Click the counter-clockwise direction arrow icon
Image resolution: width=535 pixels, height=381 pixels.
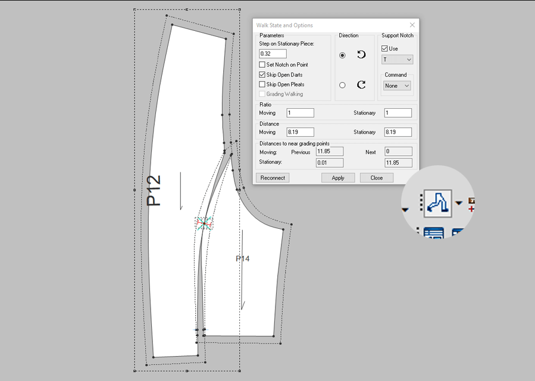coord(361,55)
